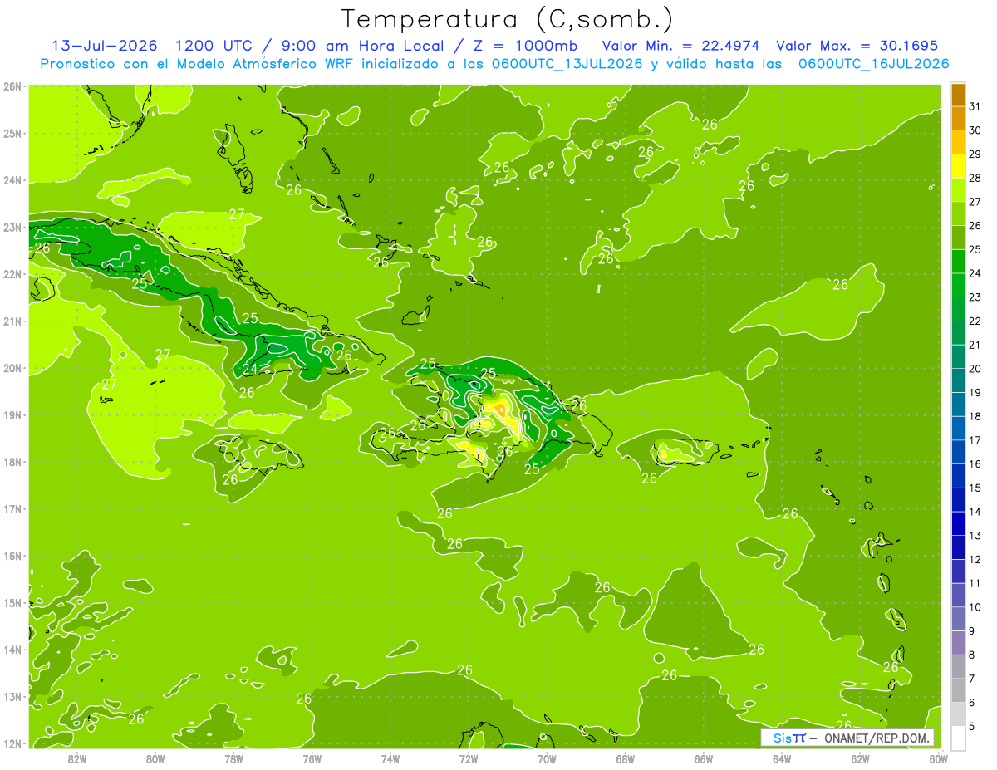Click the legend value '31'

pos(975,106)
